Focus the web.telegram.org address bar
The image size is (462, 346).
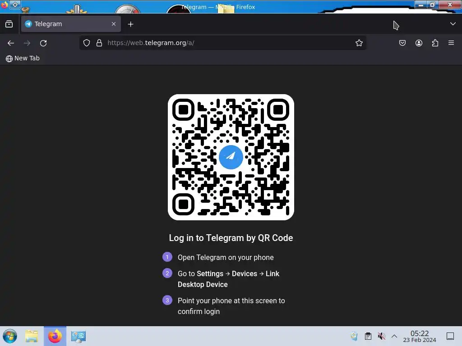coord(222,43)
